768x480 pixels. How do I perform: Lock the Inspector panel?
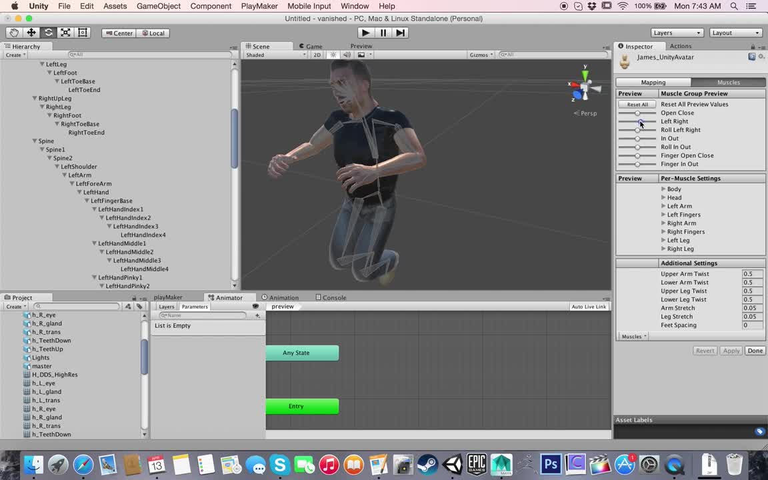click(753, 47)
